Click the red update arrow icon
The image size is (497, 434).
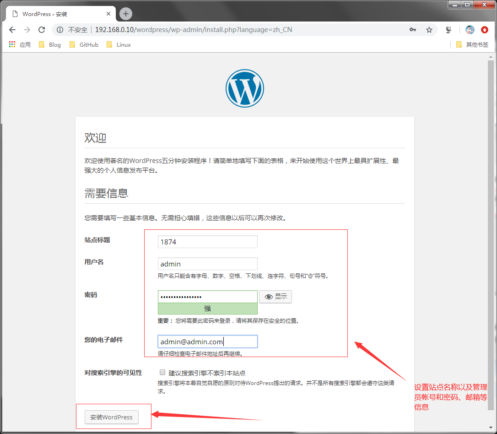tap(484, 30)
